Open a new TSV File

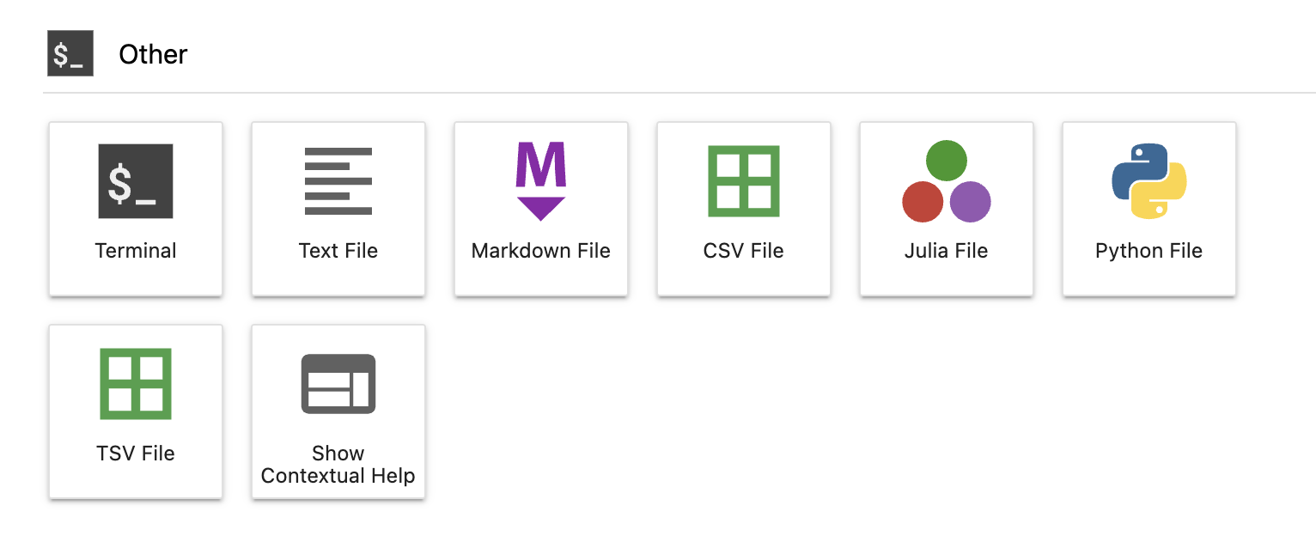[135, 411]
